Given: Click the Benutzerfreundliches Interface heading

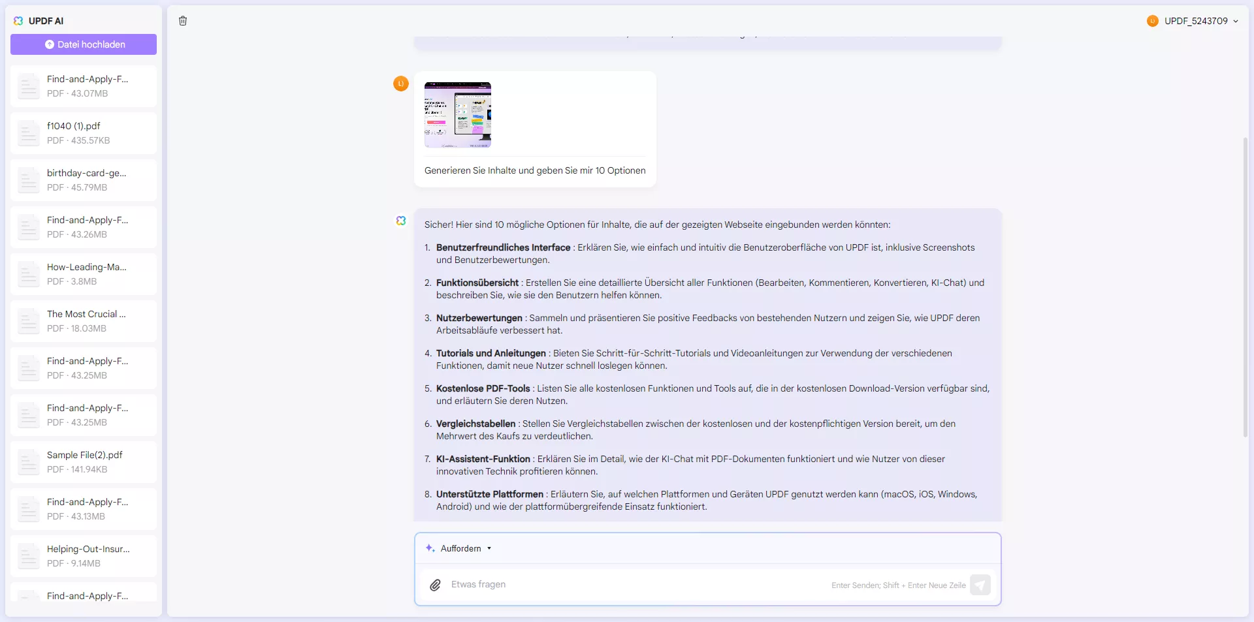Looking at the screenshot, I should (x=504, y=247).
